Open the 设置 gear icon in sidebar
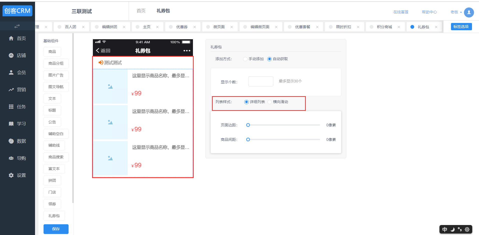479x235 pixels. (11, 175)
